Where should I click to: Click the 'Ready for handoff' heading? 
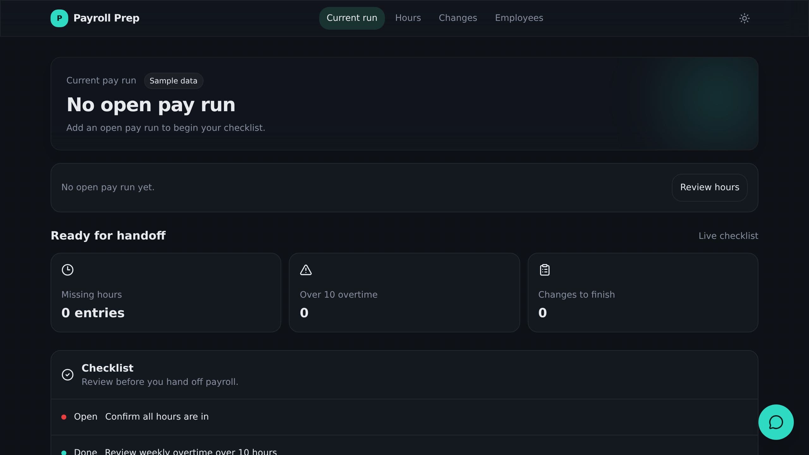108,236
